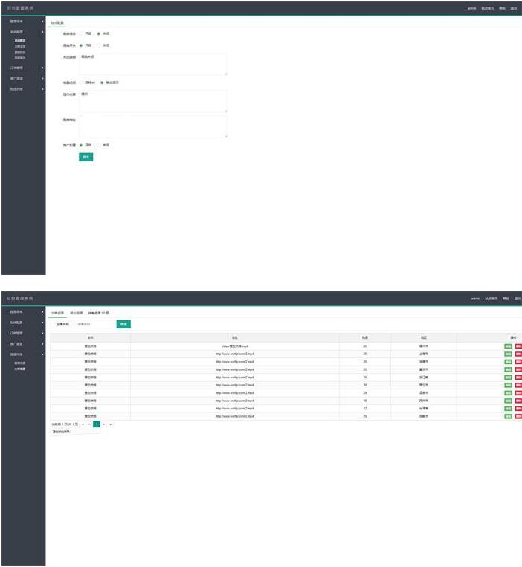Click the search name input field above the table

click(94, 324)
